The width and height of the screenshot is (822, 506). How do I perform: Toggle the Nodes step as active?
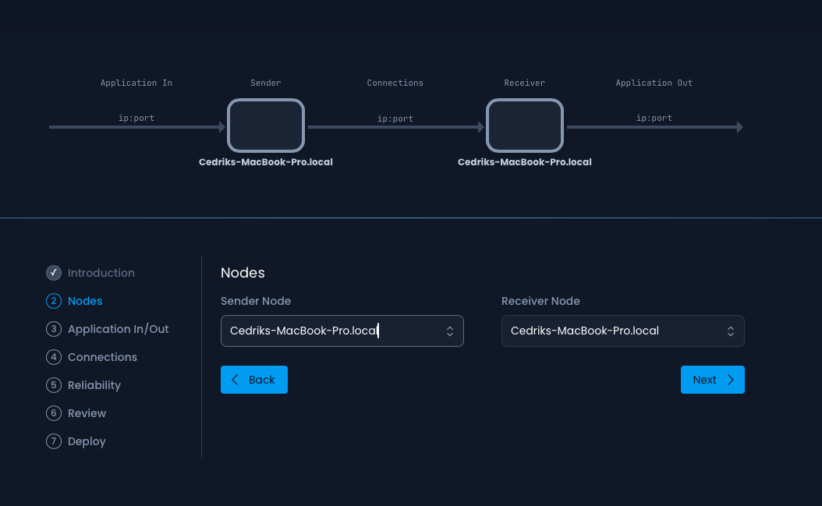click(84, 301)
